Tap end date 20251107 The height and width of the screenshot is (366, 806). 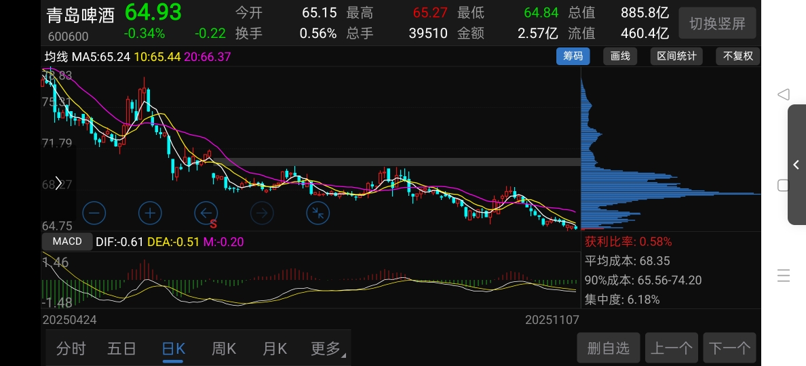pos(552,320)
